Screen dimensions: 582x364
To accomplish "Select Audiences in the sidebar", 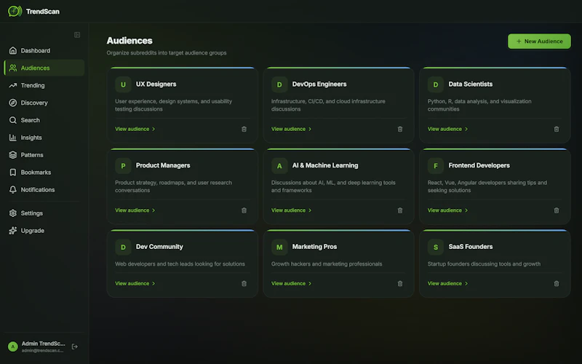I will 44,68.
